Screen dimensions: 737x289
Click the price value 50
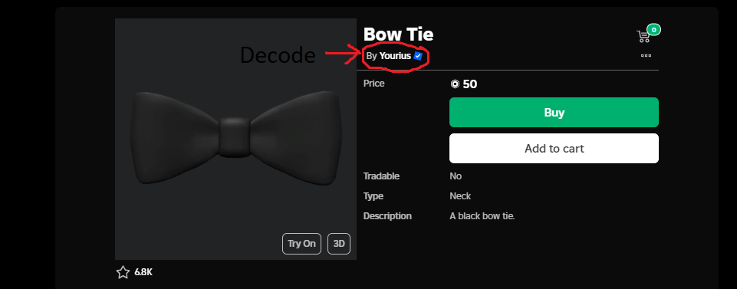coord(470,84)
